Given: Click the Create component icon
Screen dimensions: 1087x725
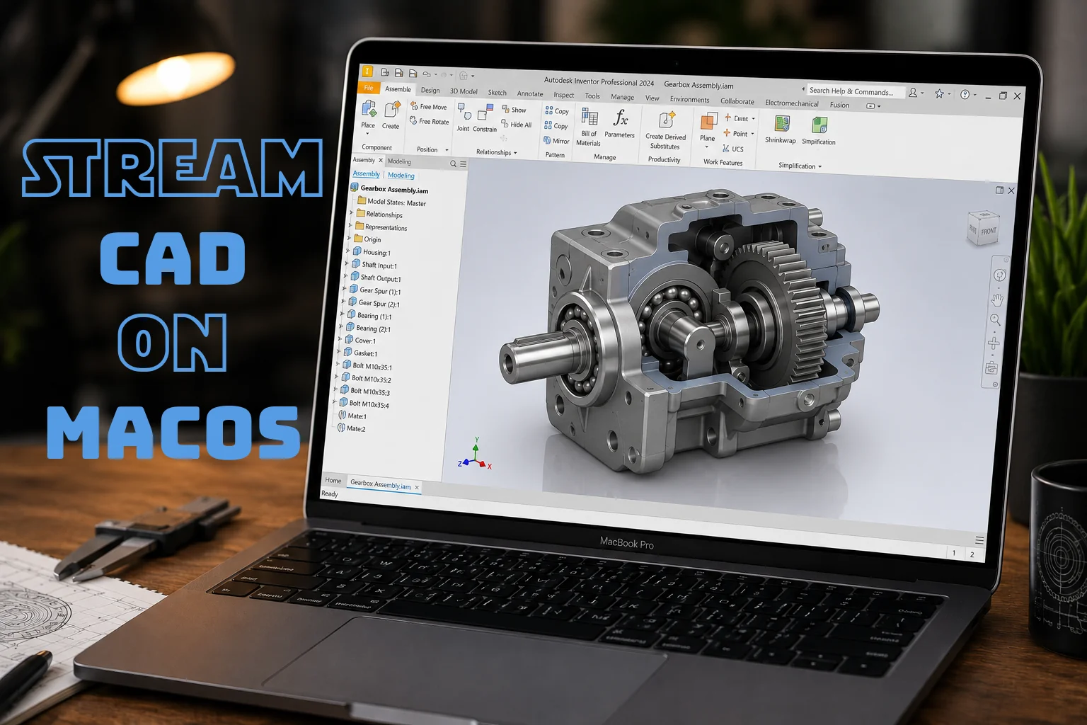Looking at the screenshot, I should pyautogui.click(x=392, y=110).
